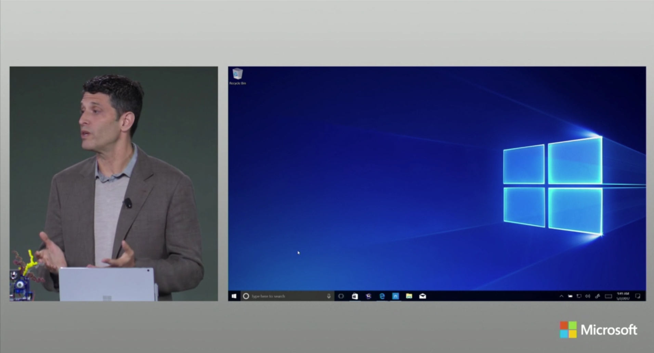Check the battery status icon
Viewport: 654px width, 353px height.
click(570, 296)
